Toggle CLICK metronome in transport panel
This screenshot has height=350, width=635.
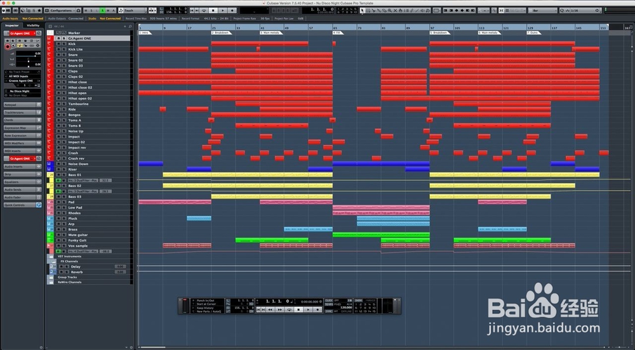click(329, 301)
